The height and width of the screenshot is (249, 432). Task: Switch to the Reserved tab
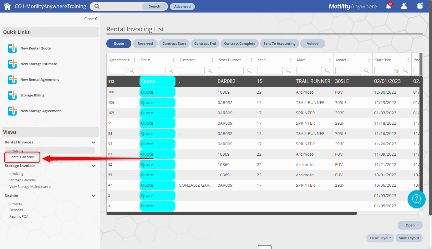(145, 44)
